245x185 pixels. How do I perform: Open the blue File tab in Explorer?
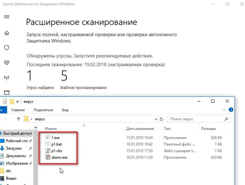pyautogui.click(x=3, y=110)
